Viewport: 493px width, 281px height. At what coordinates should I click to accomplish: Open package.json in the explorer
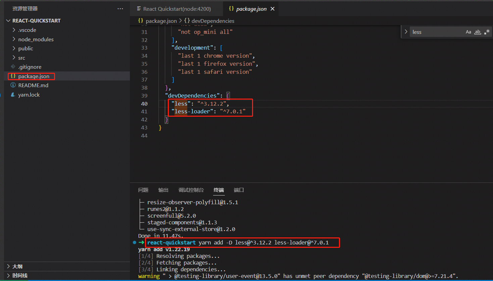(x=67, y=76)
